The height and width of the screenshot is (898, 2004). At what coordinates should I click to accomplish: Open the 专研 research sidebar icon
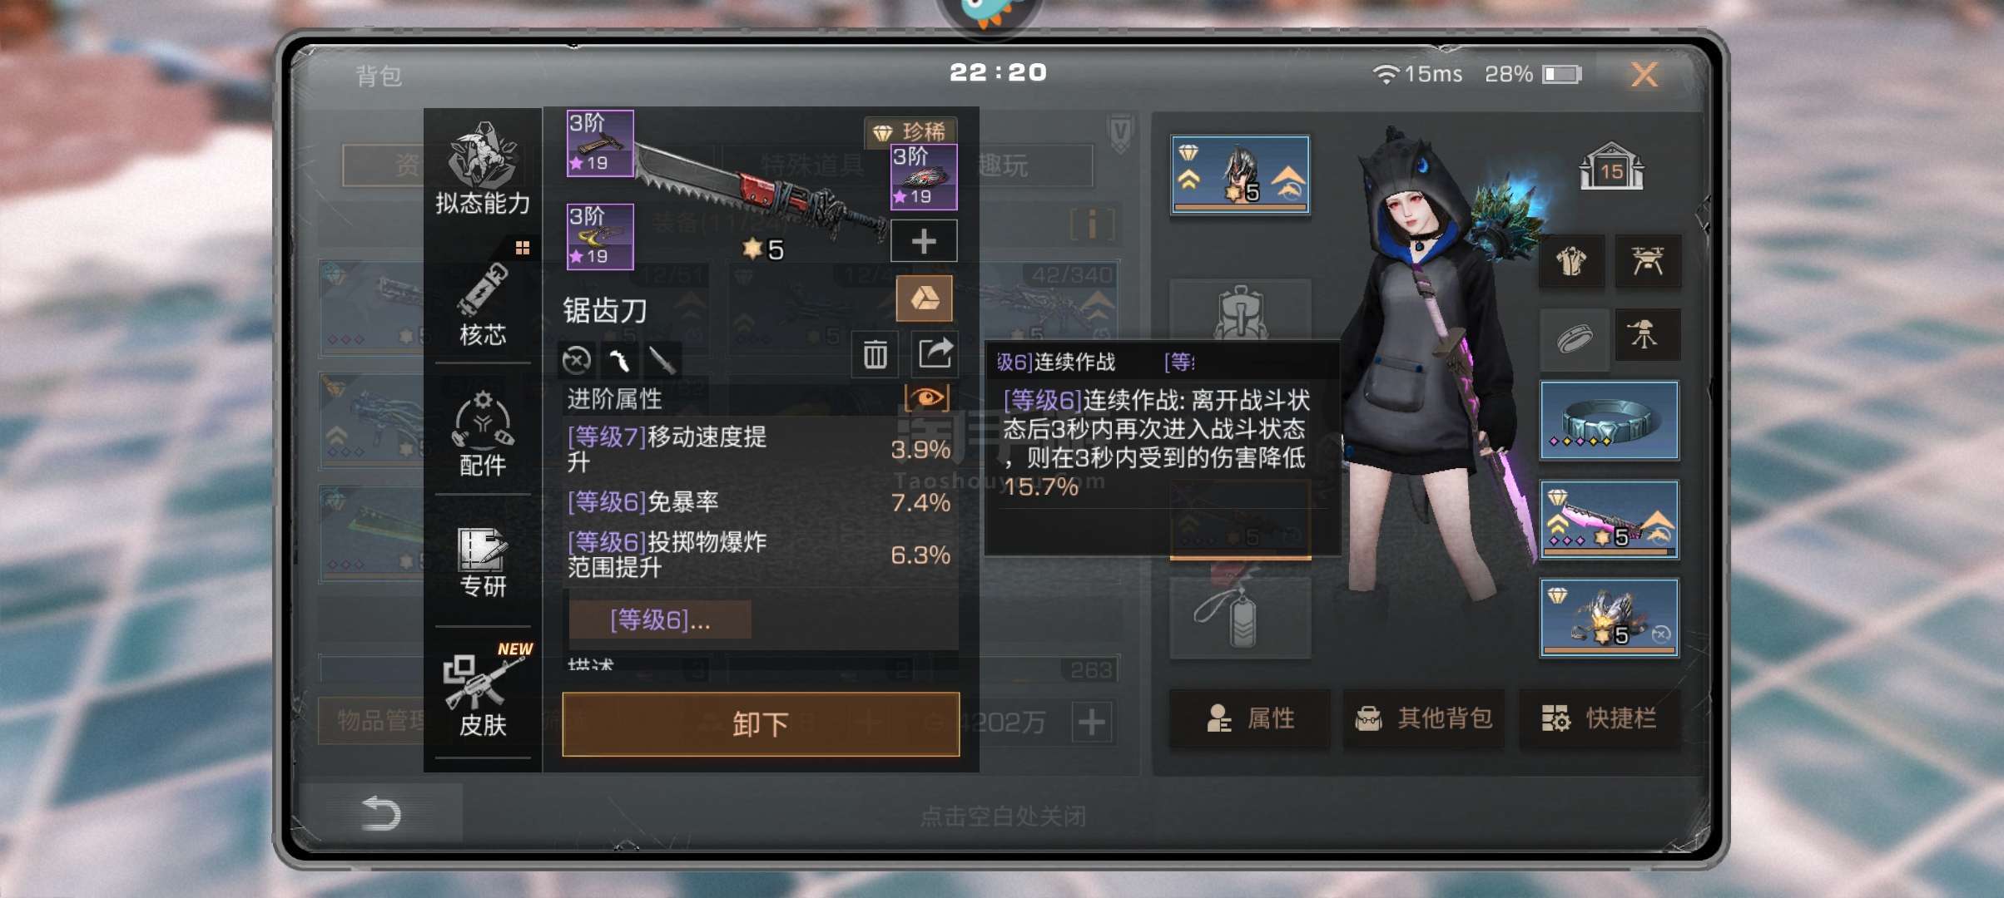tap(482, 561)
